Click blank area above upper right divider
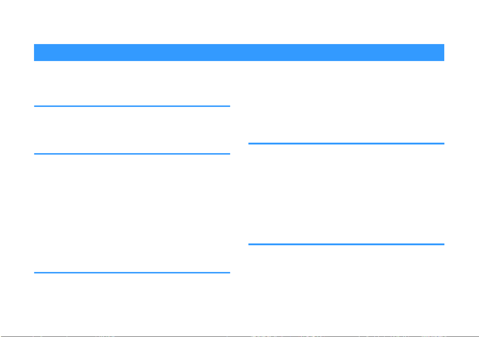Viewport: 479px width, 337px height. (x=346, y=102)
